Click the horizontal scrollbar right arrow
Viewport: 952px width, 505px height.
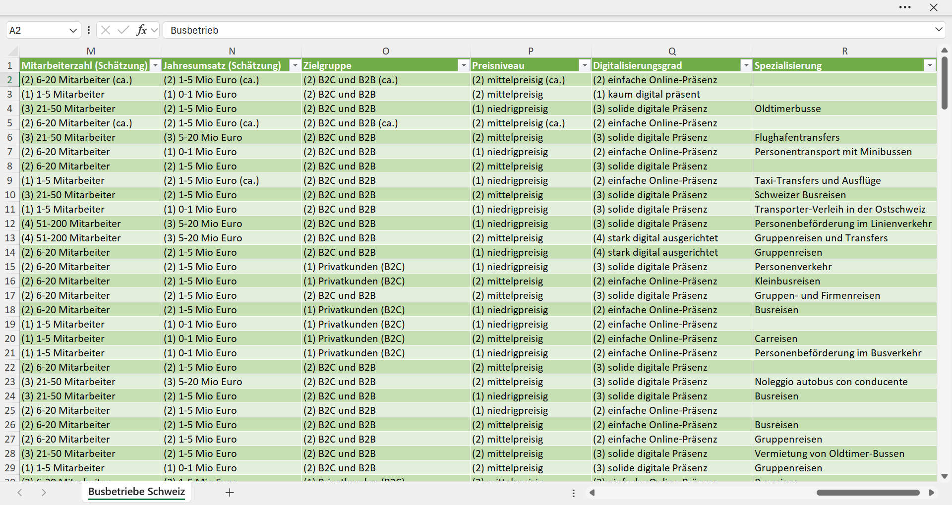click(931, 493)
